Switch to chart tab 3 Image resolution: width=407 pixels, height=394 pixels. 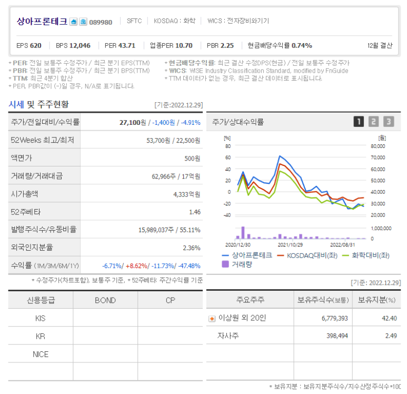coord(389,122)
